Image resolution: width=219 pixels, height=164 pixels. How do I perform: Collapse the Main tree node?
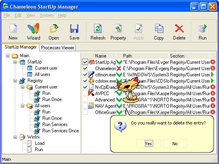7,56
